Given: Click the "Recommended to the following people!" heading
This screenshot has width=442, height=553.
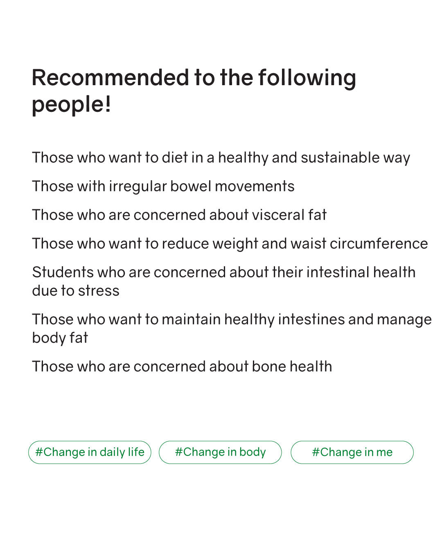Looking at the screenshot, I should pos(194,91).
